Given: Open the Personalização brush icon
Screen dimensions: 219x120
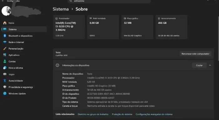Looking at the screenshot, I should click(5, 49).
